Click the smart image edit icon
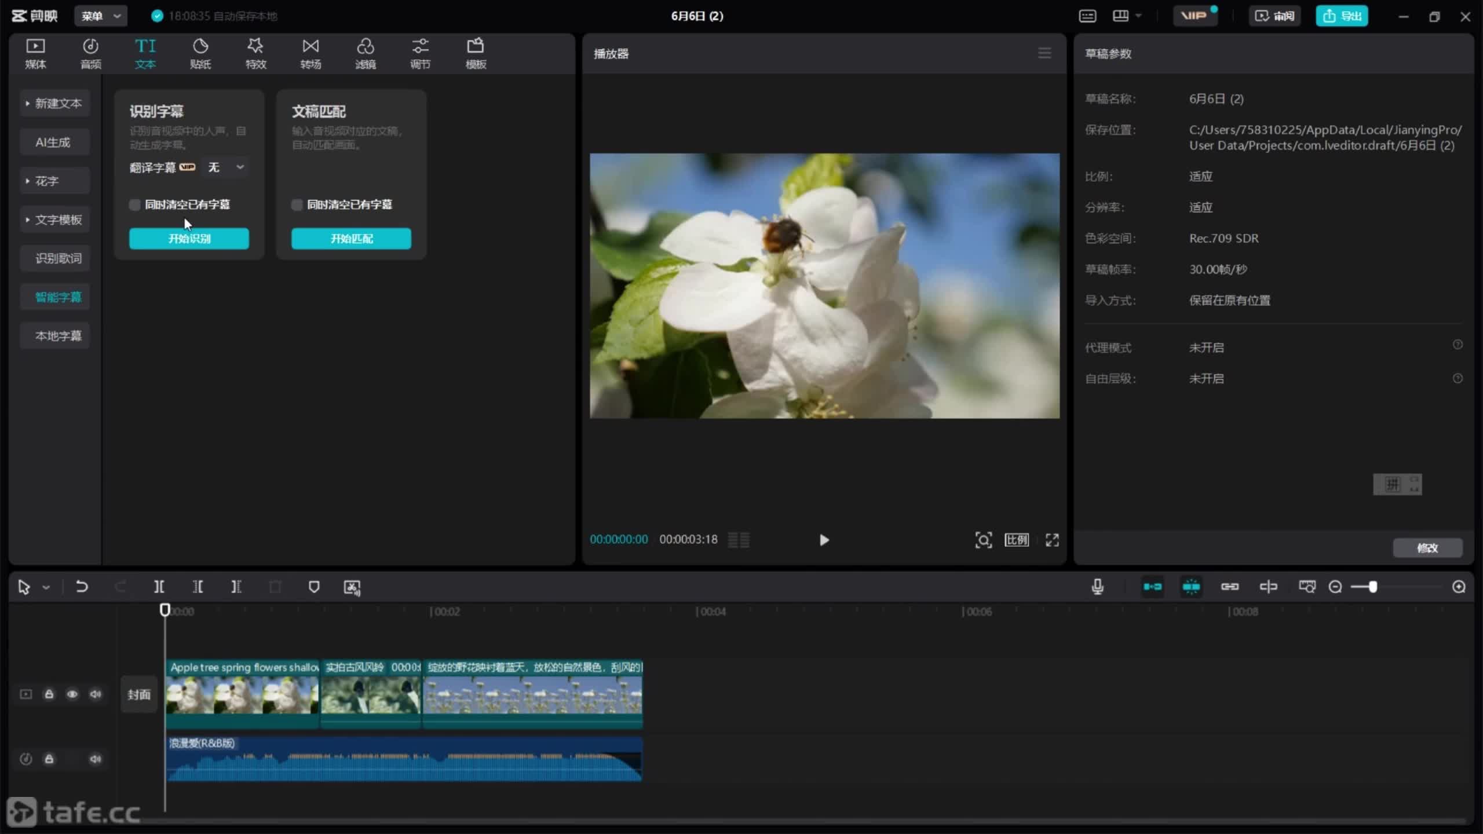Viewport: 1483px width, 834px height. coord(352,587)
